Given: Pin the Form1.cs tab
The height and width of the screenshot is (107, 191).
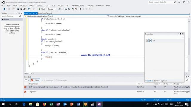Looking at the screenshot, I should click(34, 13).
